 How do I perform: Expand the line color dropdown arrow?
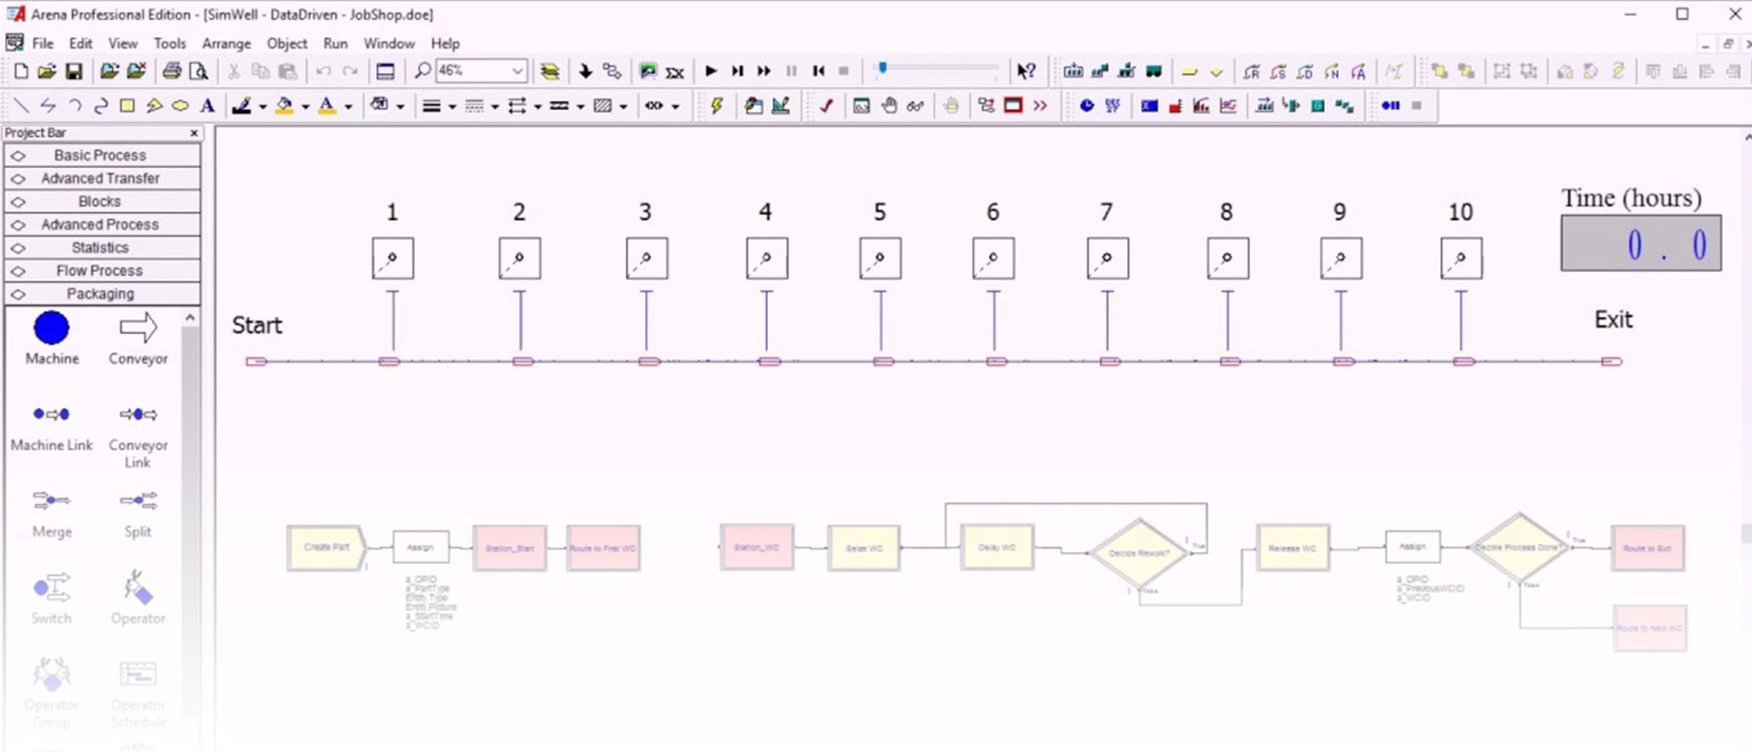pyautogui.click(x=262, y=107)
